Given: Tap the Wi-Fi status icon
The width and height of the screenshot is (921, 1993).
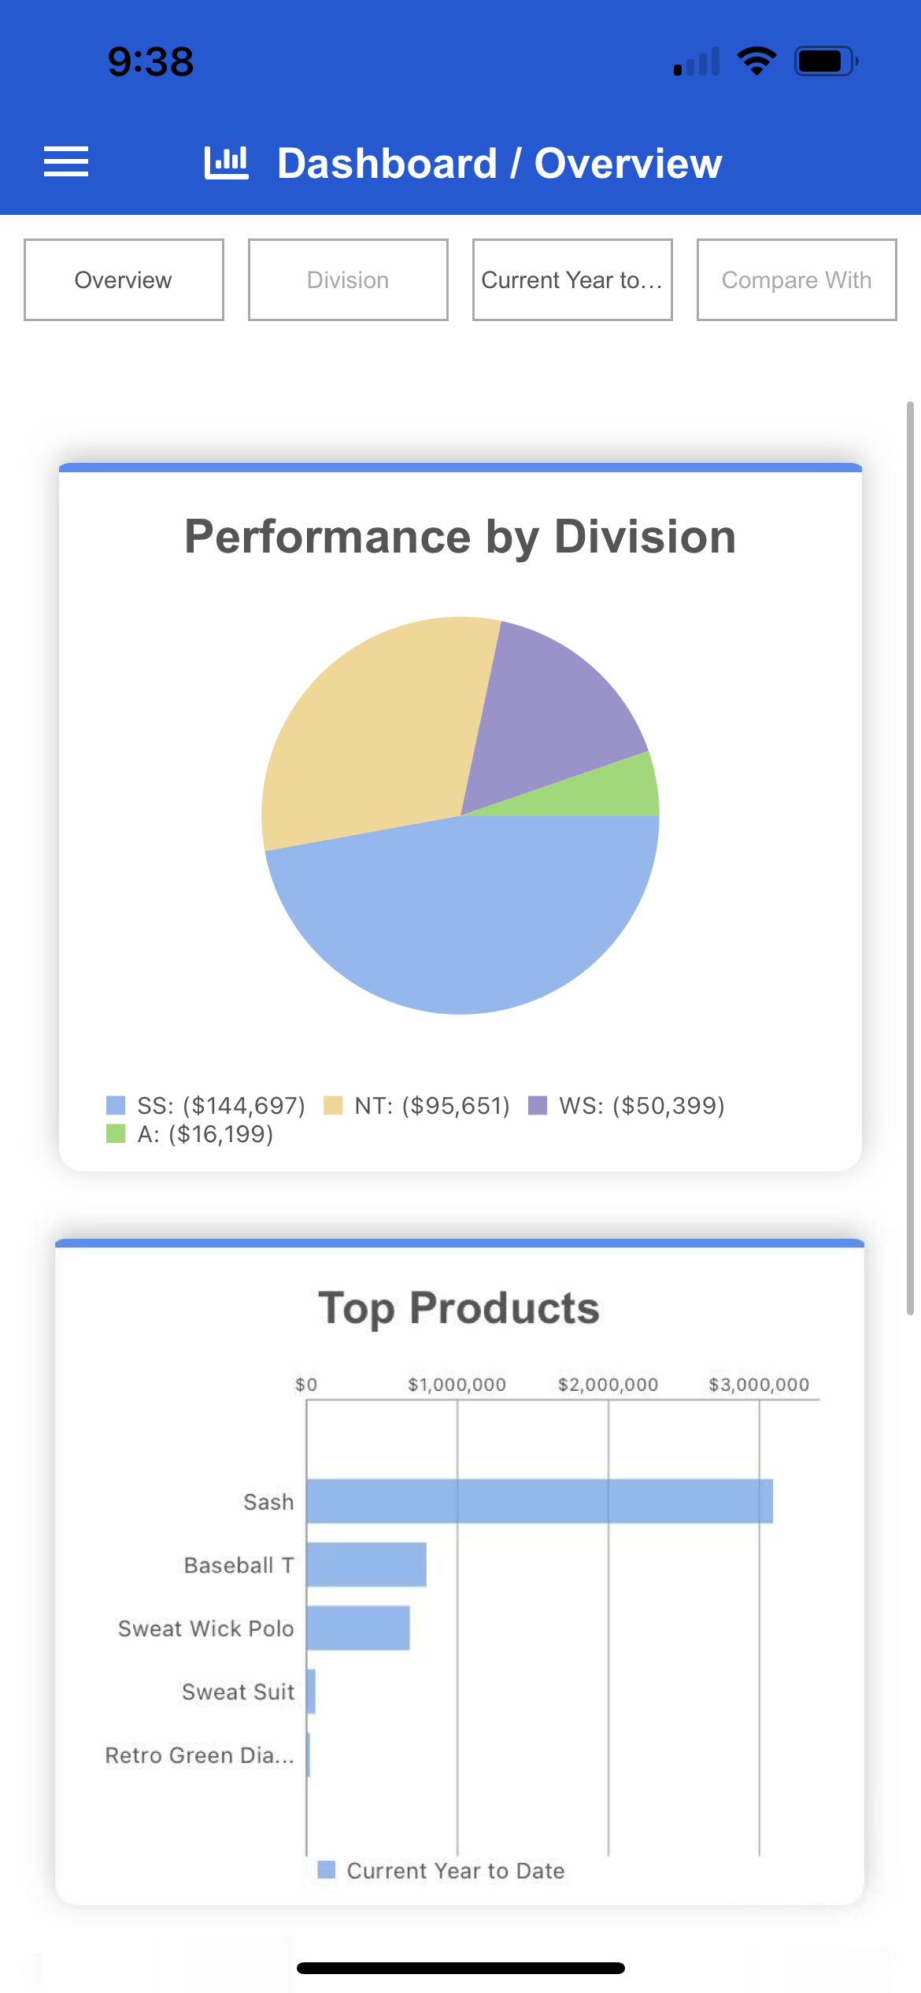Looking at the screenshot, I should click(756, 61).
